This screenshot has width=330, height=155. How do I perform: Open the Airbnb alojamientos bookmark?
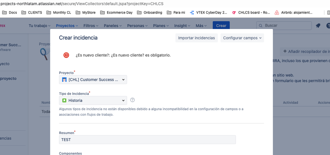294,13
